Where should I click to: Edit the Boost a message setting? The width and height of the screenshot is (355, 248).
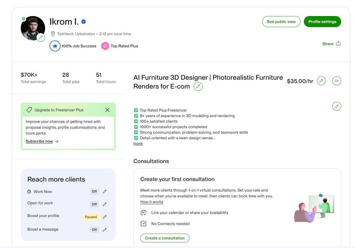(105, 230)
